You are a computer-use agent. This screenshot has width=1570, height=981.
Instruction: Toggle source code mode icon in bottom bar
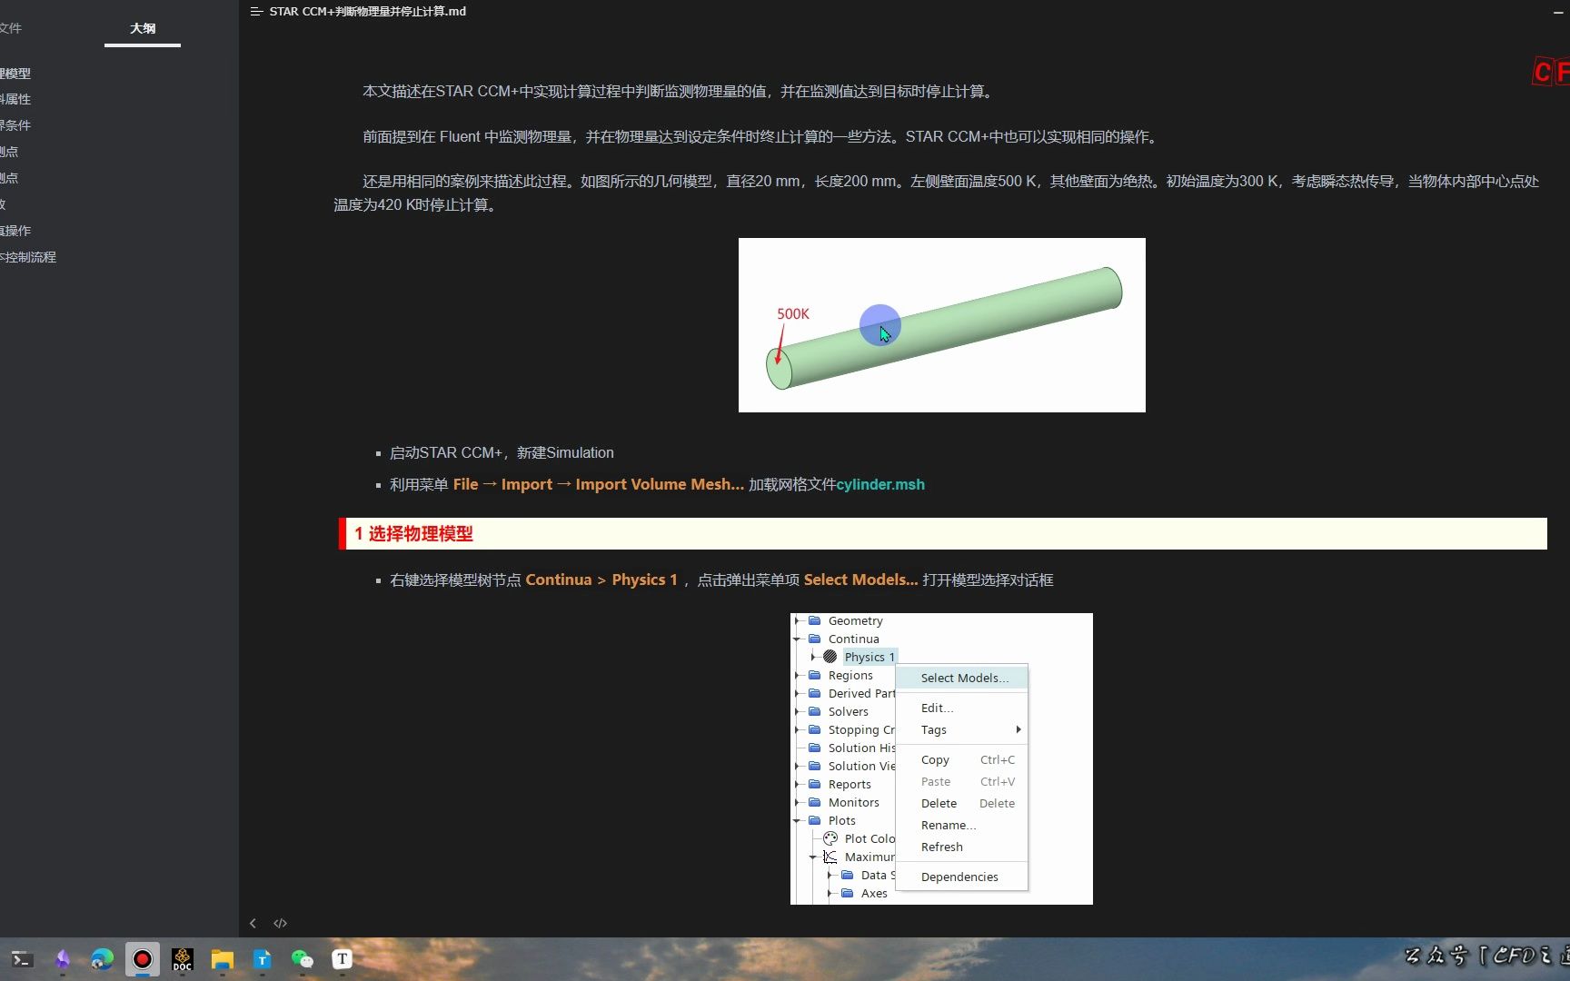click(x=280, y=923)
